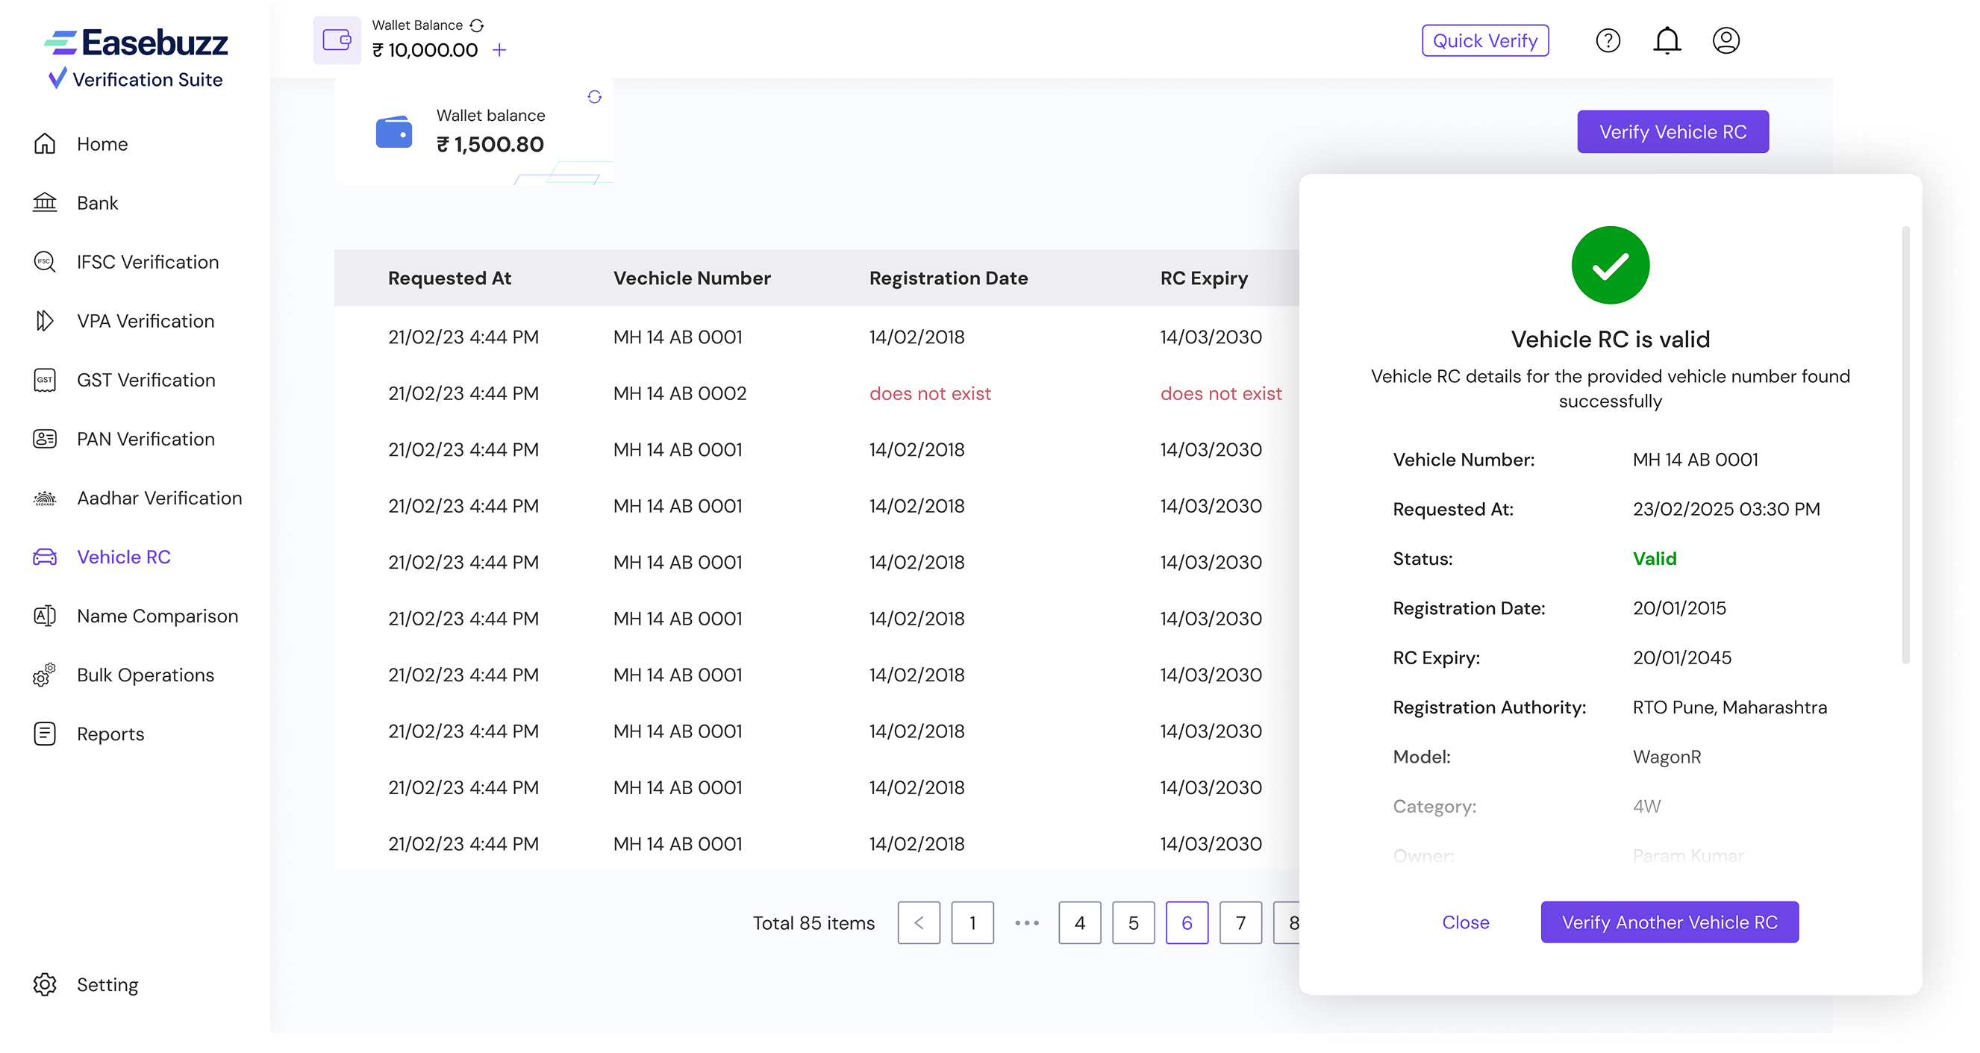
Task: Open the Name Comparison icon
Action: coord(45,616)
